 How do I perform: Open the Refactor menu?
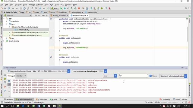click(40, 5)
